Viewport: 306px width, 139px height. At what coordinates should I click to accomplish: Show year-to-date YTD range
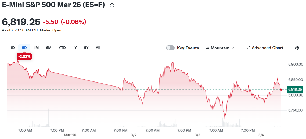point(62,48)
